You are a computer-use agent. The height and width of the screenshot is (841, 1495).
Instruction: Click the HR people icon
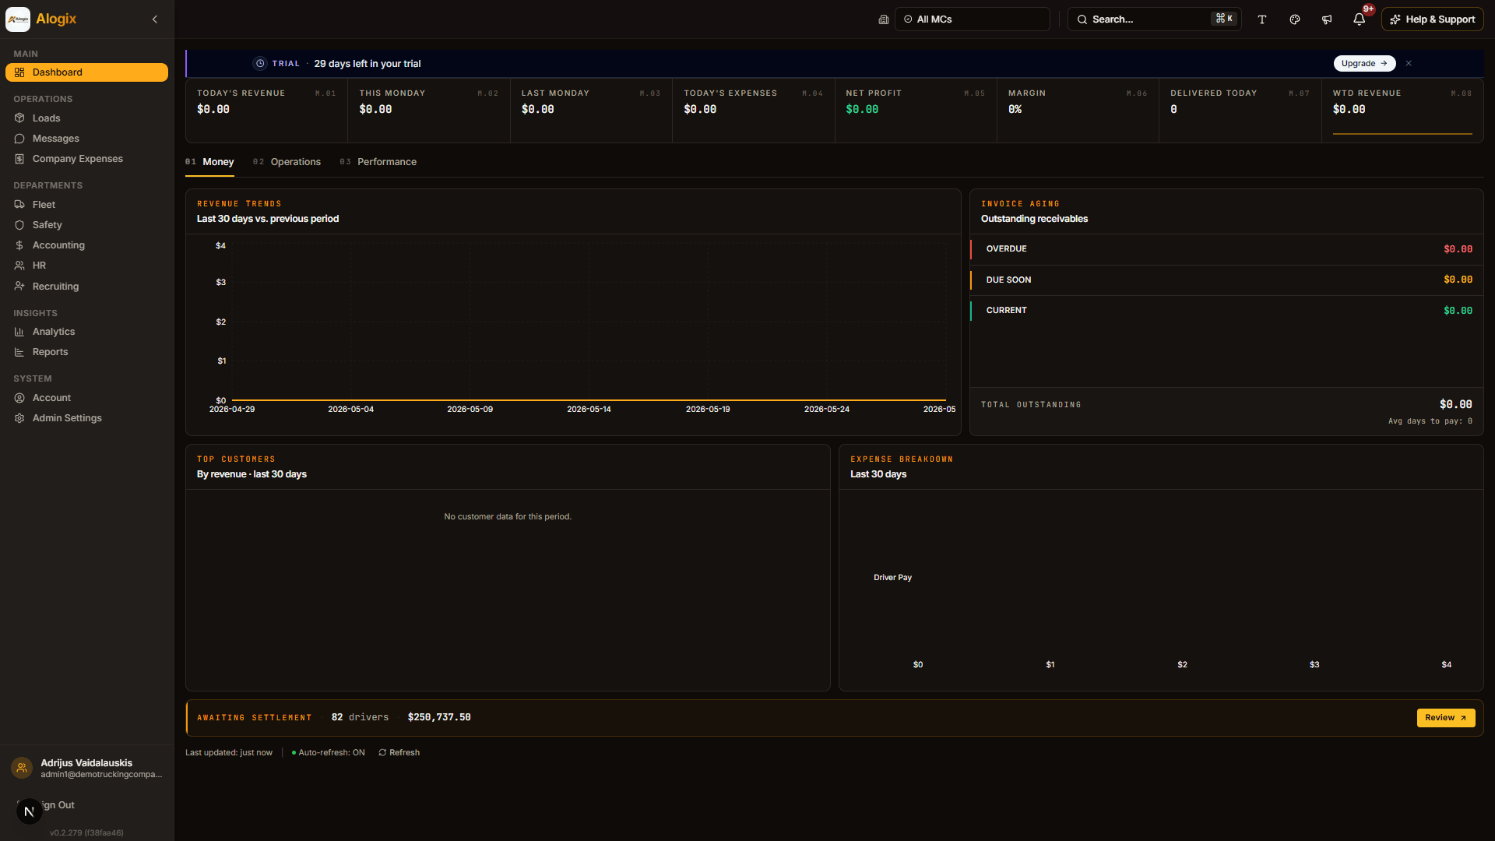(x=19, y=266)
